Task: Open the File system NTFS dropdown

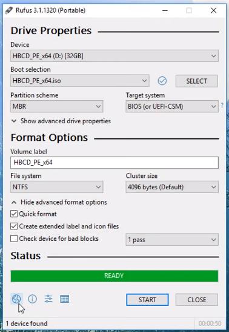Action: pos(56,187)
